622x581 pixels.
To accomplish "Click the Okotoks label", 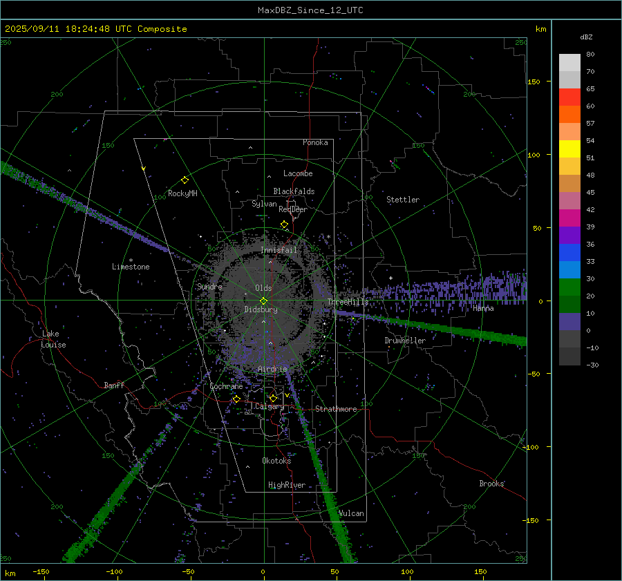I will coord(276,460).
